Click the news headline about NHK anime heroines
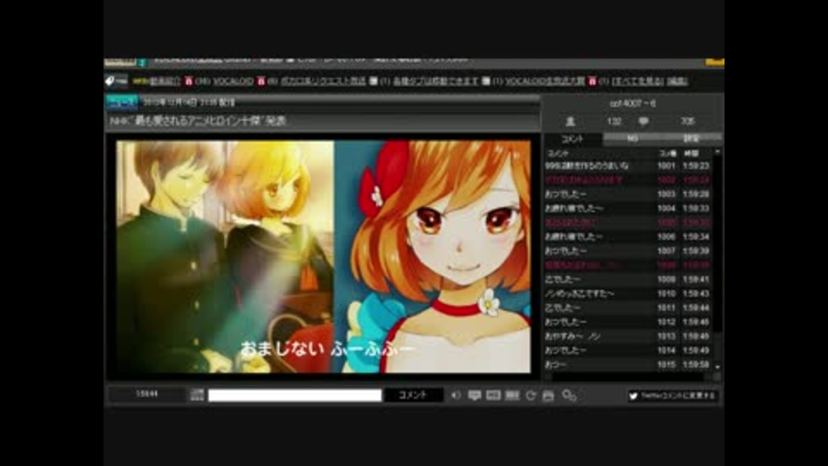Viewport: 828px width, 466px height. pos(198,121)
